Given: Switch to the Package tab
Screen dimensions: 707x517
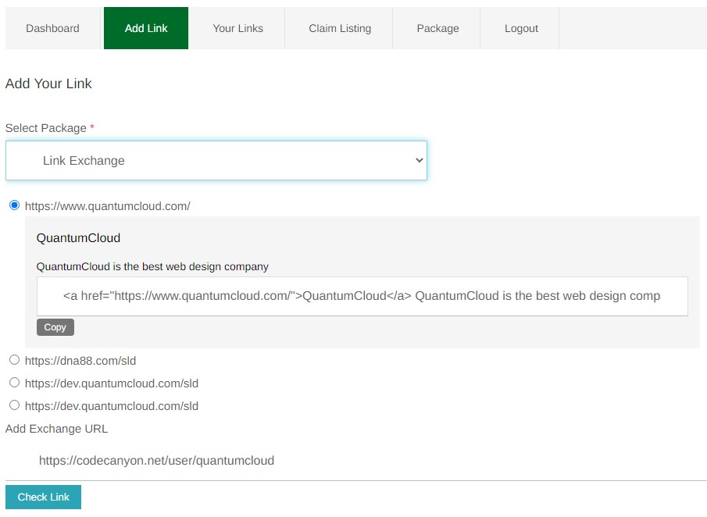Looking at the screenshot, I should (x=437, y=28).
